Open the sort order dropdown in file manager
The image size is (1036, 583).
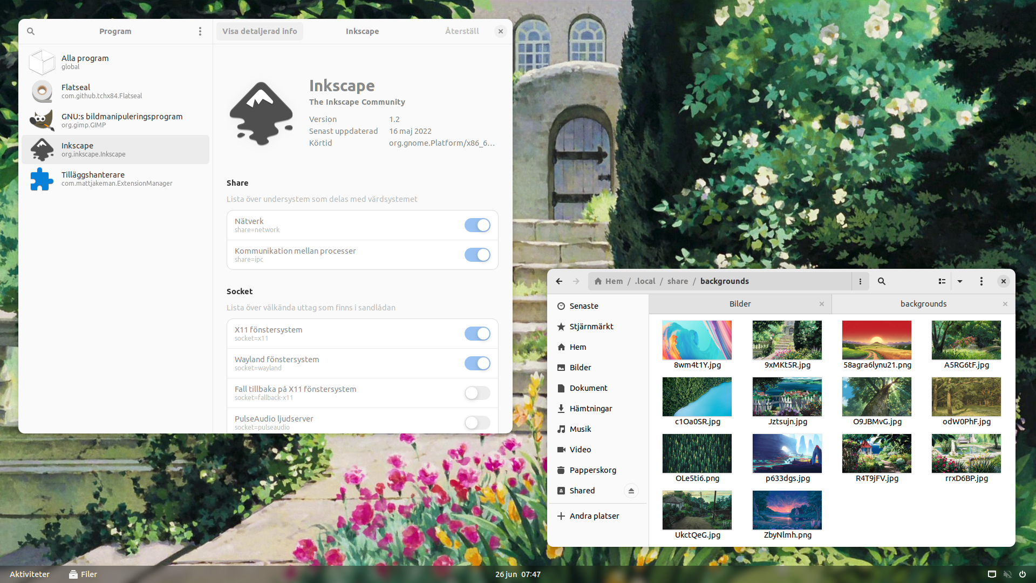point(959,281)
